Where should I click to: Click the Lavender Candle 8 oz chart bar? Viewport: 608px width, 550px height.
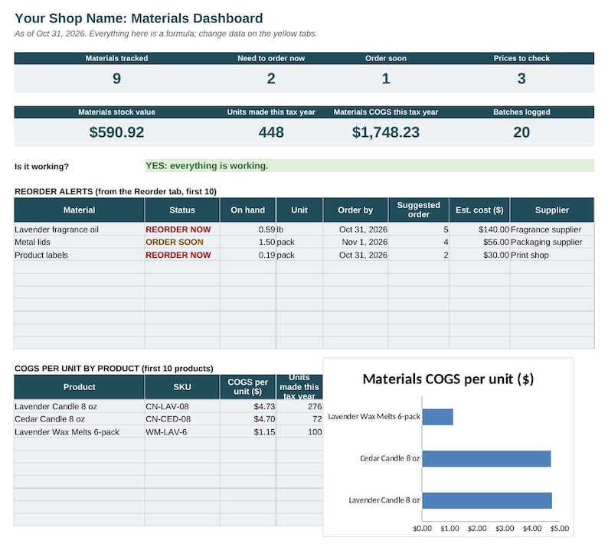pyautogui.click(x=487, y=500)
